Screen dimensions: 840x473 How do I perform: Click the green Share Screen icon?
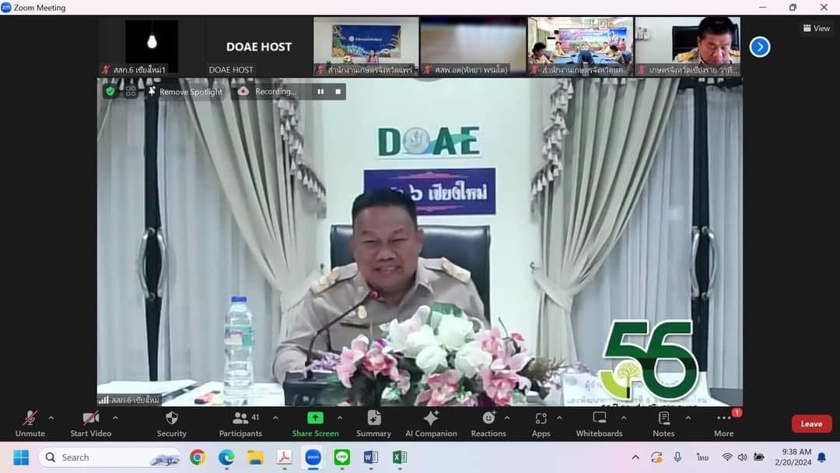click(x=315, y=419)
